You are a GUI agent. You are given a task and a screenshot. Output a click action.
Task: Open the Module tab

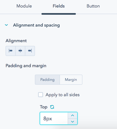pos(24,6)
